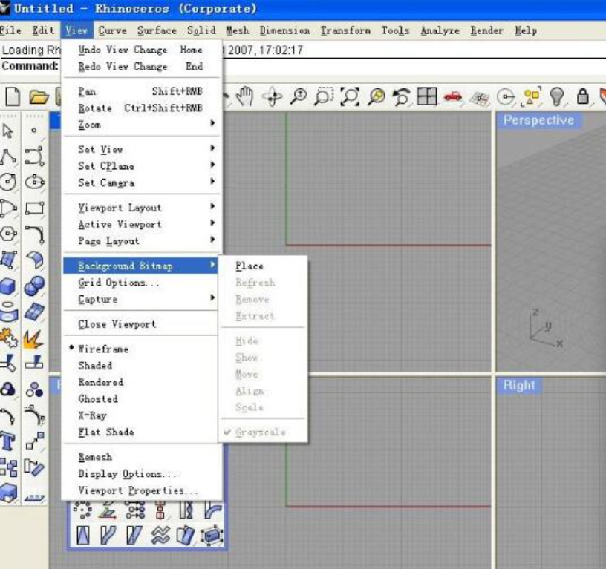Viewport: 606px width, 569px height.
Task: Switch display mode to Shaded
Action: click(95, 366)
